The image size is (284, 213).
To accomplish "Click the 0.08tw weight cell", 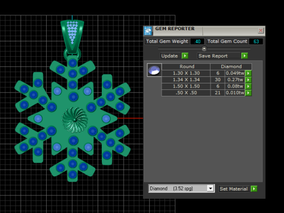I will (235, 86).
